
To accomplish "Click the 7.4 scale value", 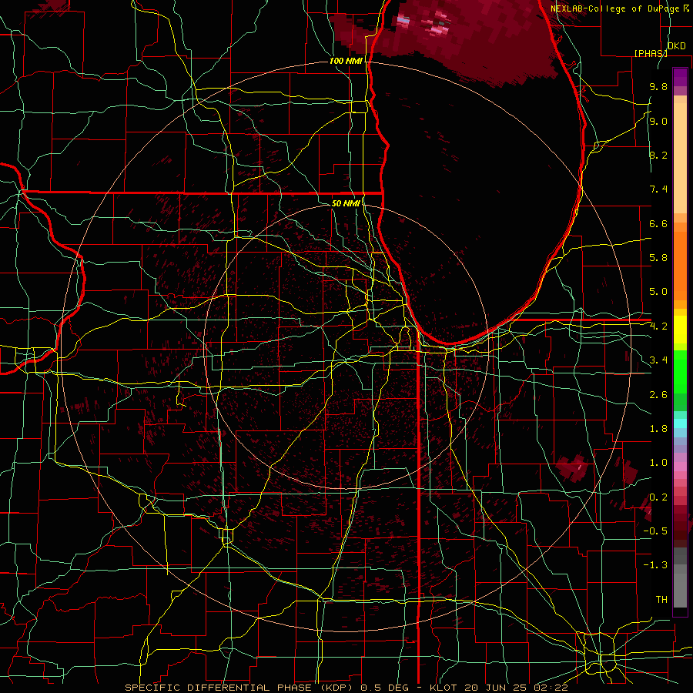I will 658,189.
